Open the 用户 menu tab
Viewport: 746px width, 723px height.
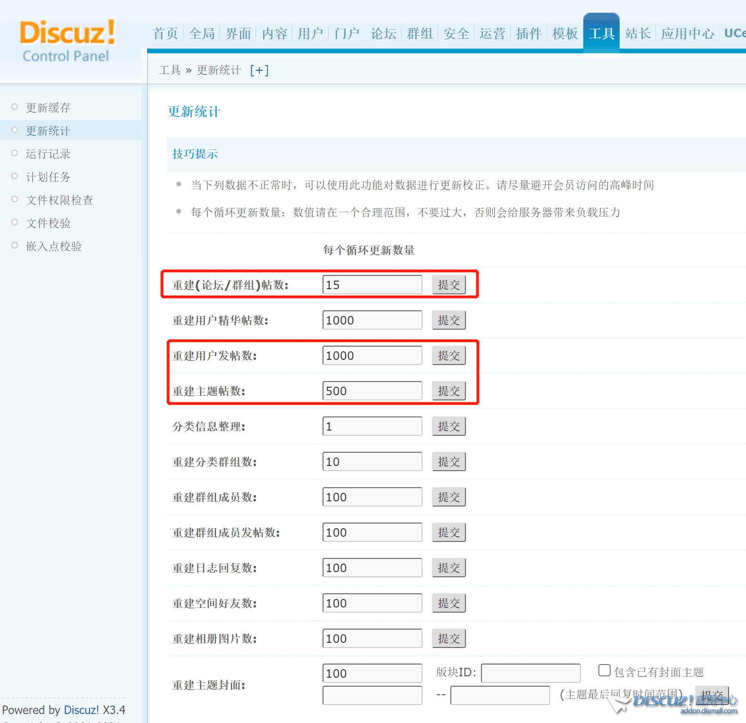tap(310, 33)
